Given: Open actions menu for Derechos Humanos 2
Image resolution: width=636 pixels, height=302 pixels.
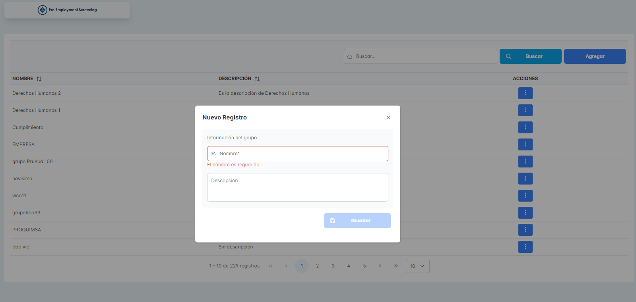Looking at the screenshot, I should pos(525,93).
